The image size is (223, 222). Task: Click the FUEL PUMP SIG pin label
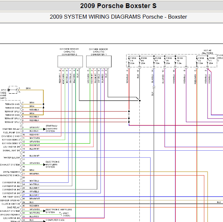tap(11, 133)
